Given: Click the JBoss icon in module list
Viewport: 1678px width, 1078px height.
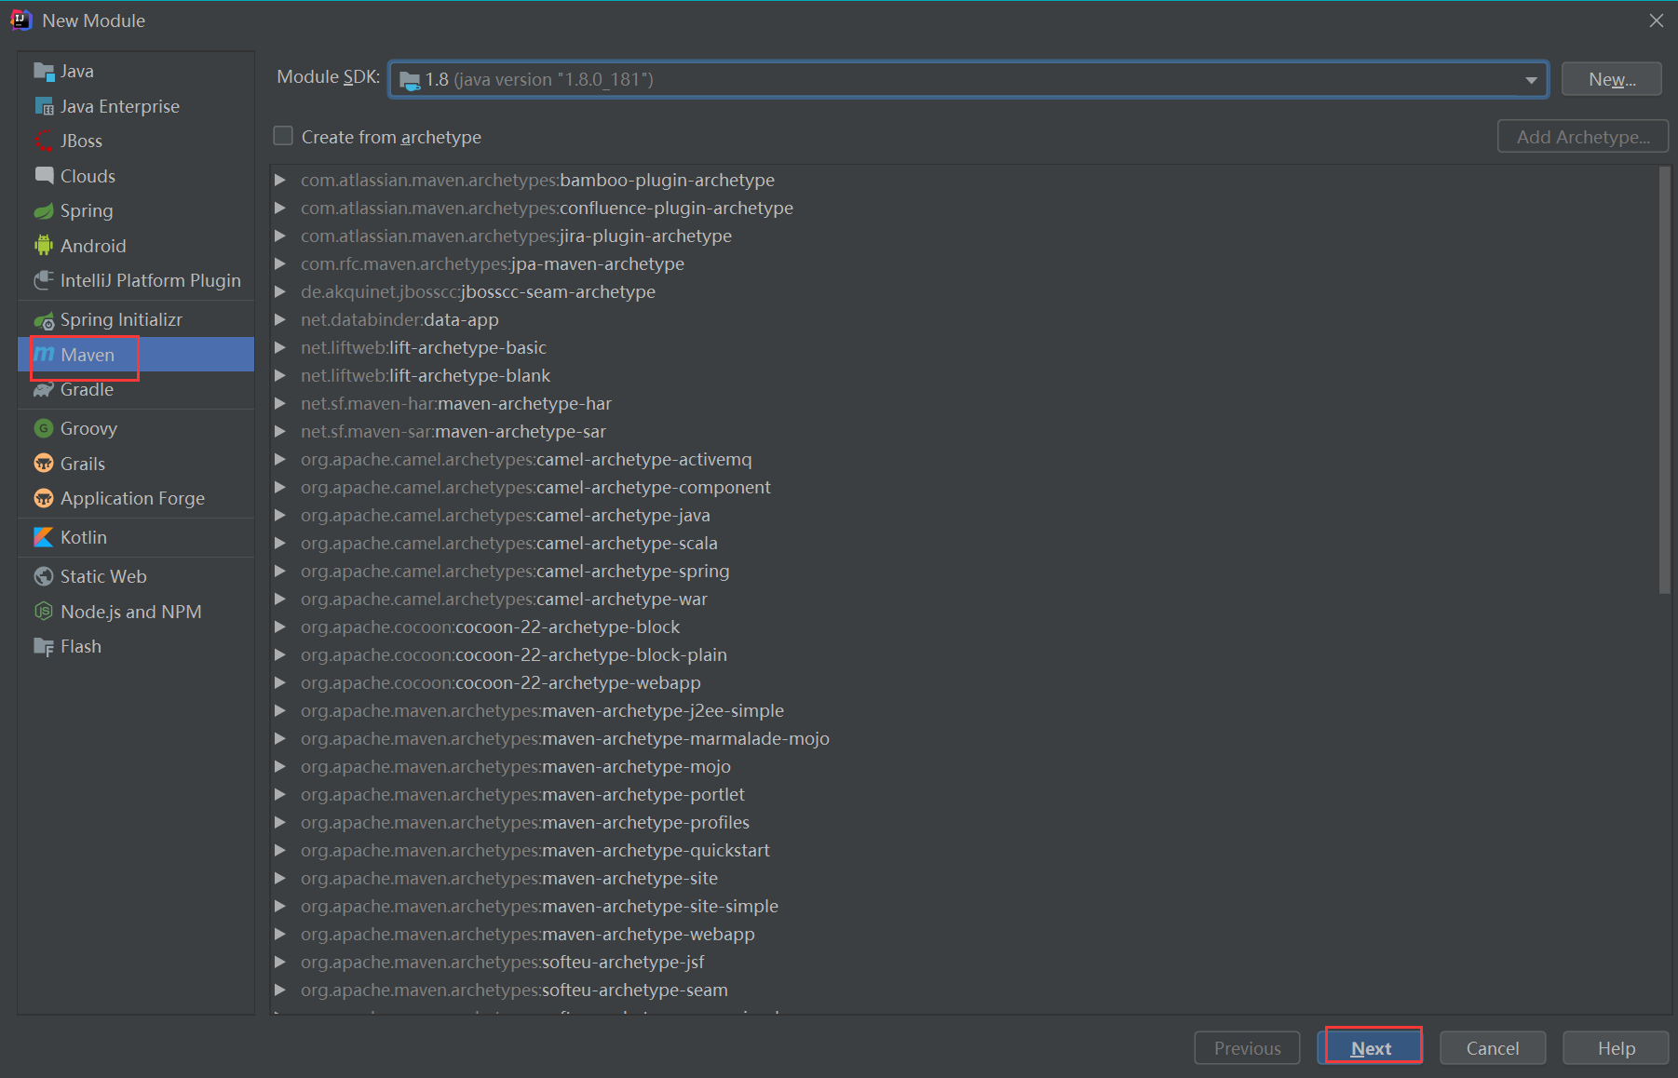Looking at the screenshot, I should coord(44,141).
